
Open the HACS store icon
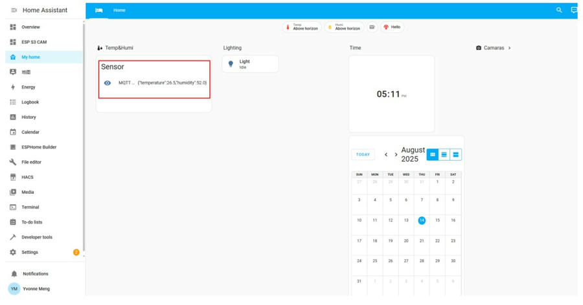[13, 177]
